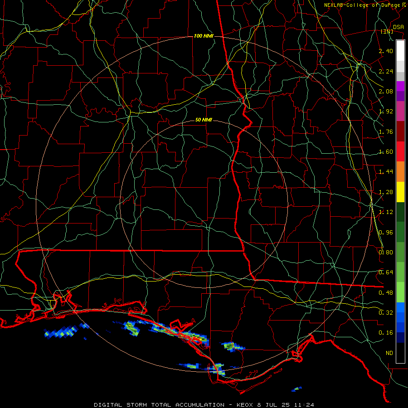Click the 11:24 timestamp in footer
This screenshot has height=408, width=408.
coord(304,405)
